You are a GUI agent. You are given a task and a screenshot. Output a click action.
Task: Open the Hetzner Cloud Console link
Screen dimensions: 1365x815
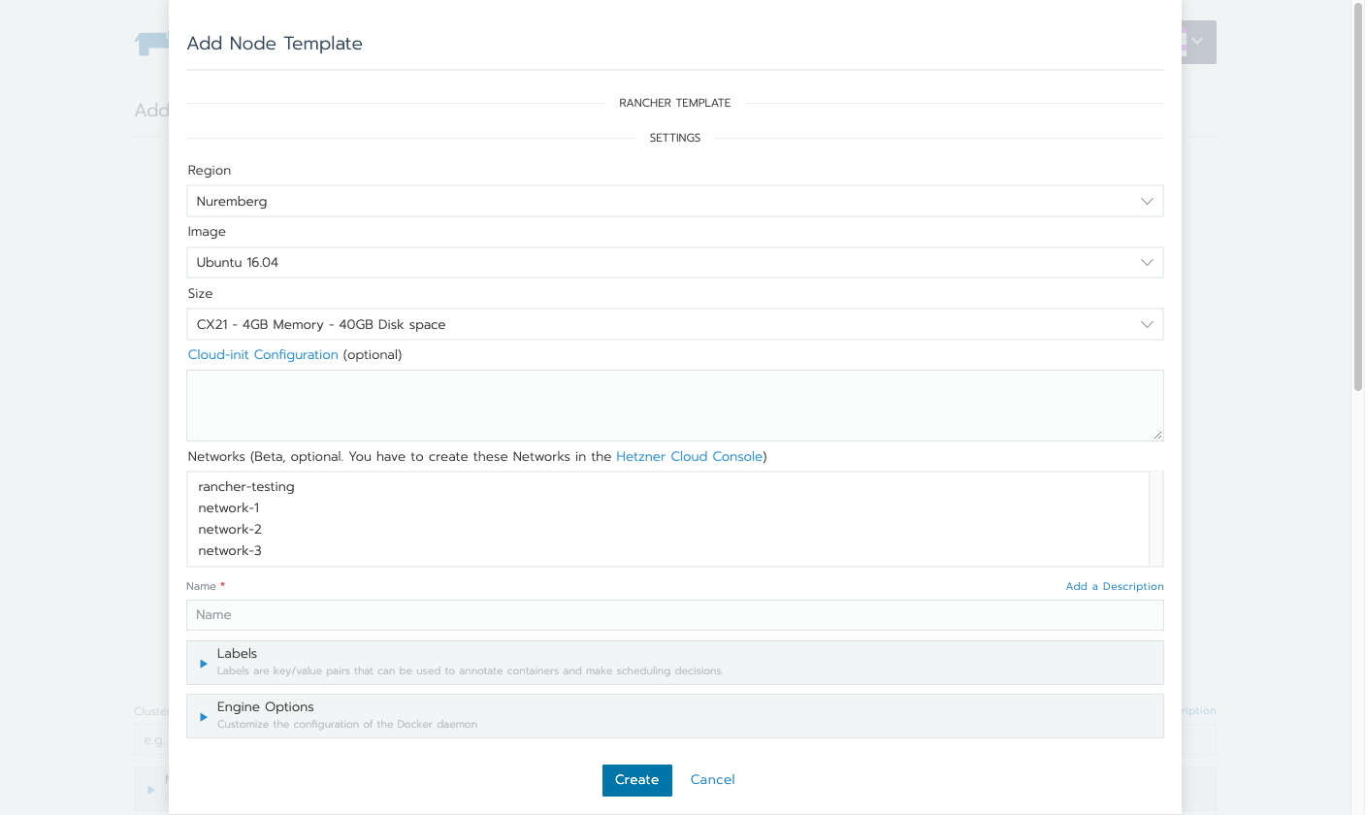click(689, 456)
